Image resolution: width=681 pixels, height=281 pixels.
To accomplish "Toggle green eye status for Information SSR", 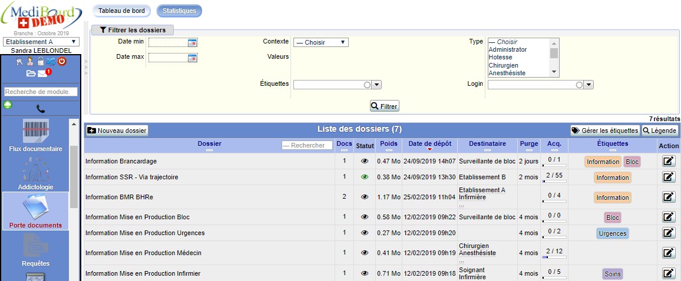I will [364, 177].
